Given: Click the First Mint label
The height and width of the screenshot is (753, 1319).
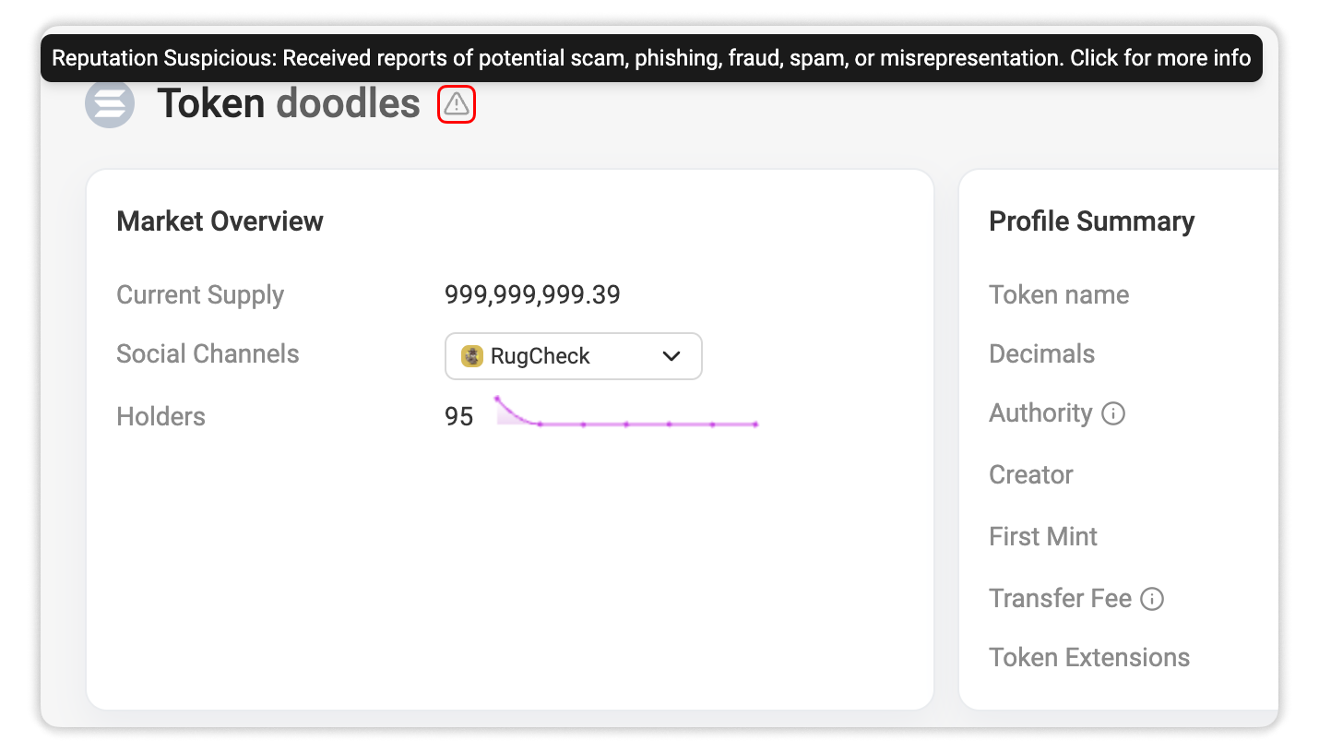Looking at the screenshot, I should (1043, 537).
